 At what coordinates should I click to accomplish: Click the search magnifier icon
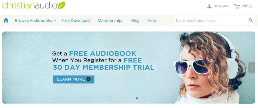[x=251, y=21]
